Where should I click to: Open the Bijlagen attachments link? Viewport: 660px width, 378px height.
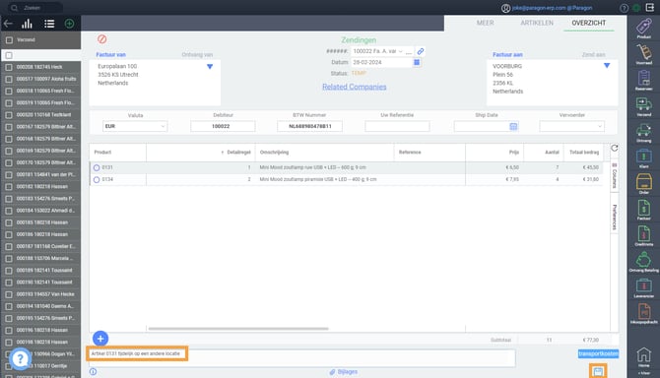[344, 372]
